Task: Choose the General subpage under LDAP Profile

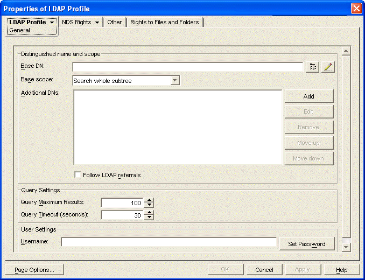Action: pos(19,30)
